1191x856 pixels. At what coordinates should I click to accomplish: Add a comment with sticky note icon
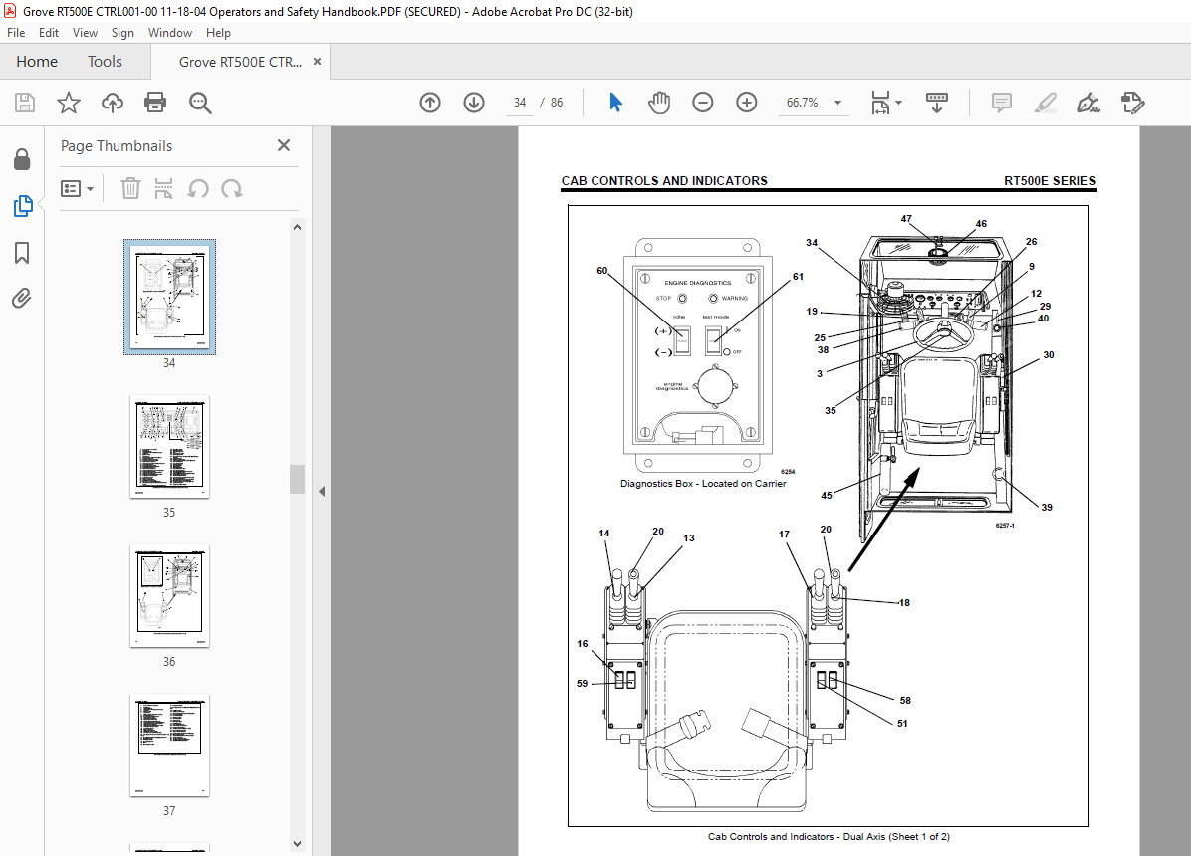coord(1002,103)
